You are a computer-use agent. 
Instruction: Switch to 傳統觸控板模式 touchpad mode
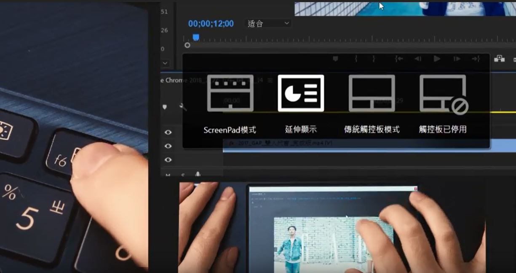pos(372,93)
